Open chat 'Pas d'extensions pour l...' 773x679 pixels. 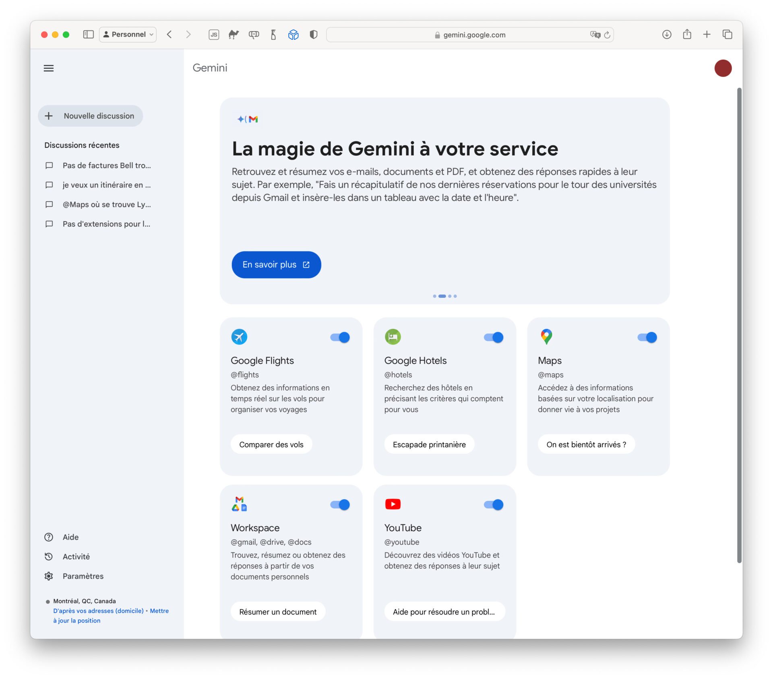click(107, 224)
